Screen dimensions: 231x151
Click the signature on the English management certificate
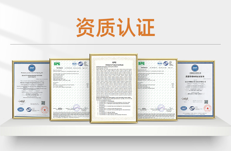tap(22, 102)
